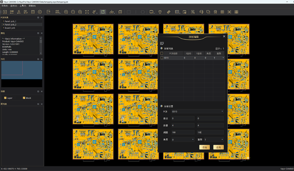Open the PCB 0315 dropdown

[197, 111]
